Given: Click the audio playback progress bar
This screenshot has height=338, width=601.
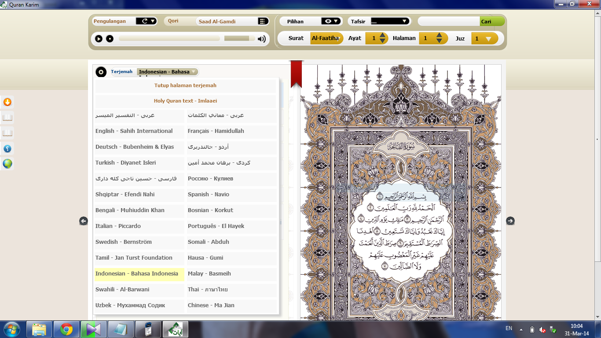Looking at the screenshot, I should [x=169, y=39].
